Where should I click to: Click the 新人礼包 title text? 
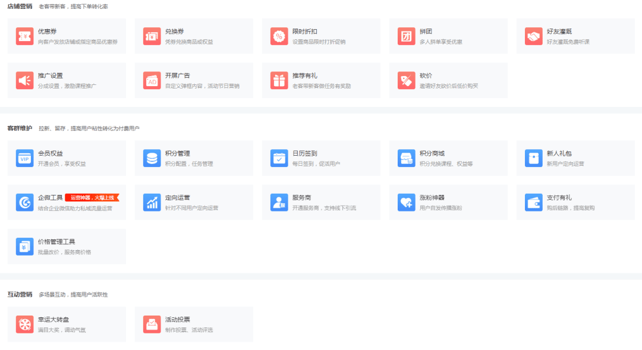pos(559,153)
